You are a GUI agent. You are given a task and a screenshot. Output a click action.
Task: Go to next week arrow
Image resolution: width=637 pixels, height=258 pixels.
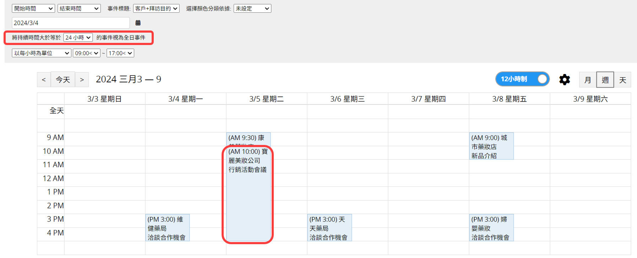tap(82, 80)
